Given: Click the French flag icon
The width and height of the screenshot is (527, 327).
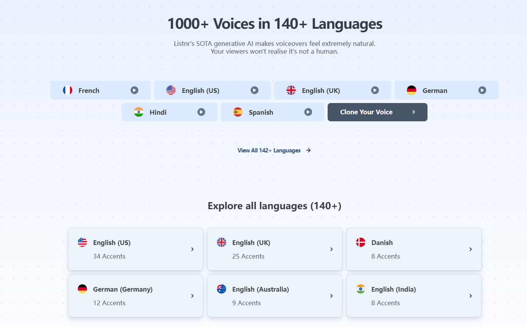Looking at the screenshot, I should point(68,90).
